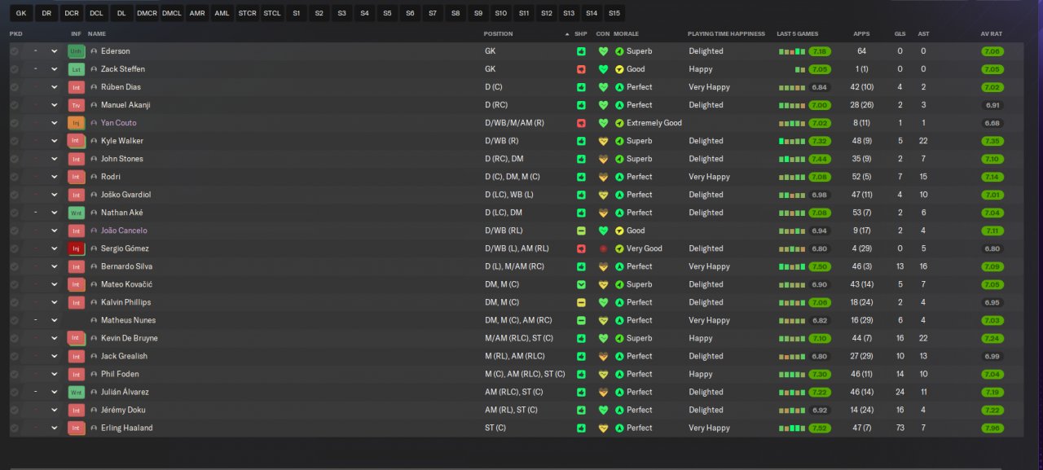Screen dimensions: 1043x470
Task: Click the sort arrow next to POSITION header
Action: point(567,34)
